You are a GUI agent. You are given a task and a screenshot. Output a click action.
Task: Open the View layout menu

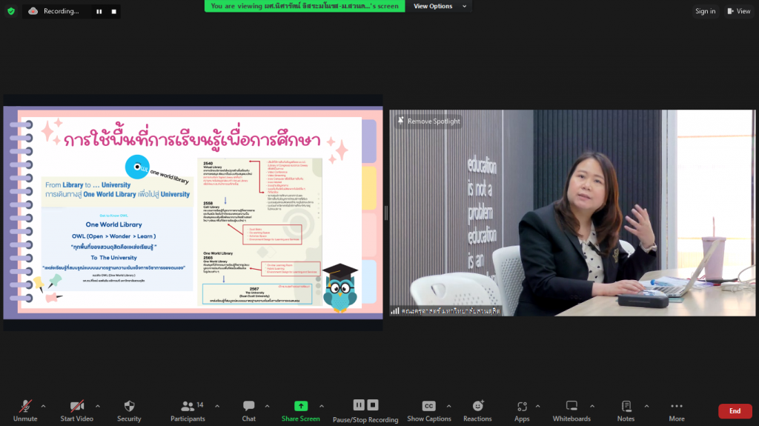[x=739, y=11]
